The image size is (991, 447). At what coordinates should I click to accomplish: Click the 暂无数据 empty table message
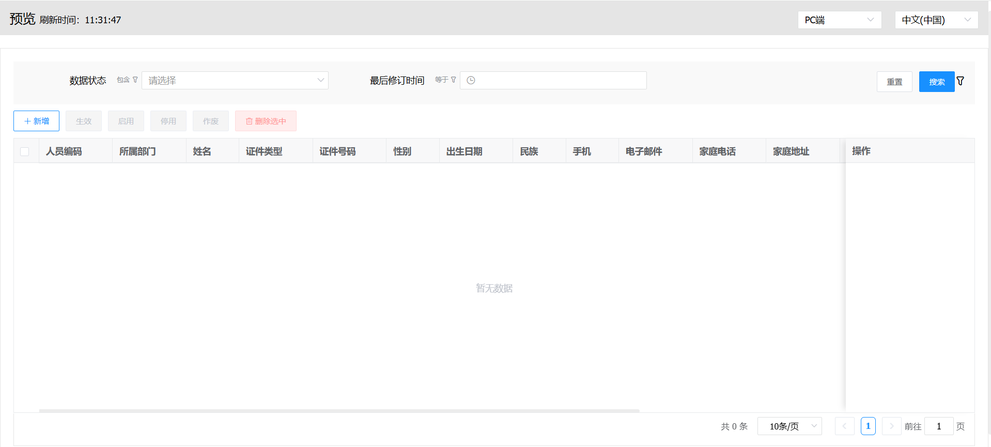[494, 288]
